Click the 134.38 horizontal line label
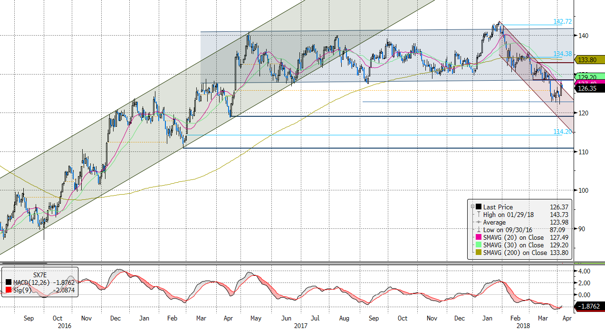Viewport: 605px width, 329px height. (x=563, y=54)
